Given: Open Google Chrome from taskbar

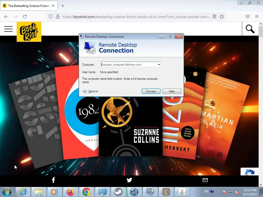Looking at the screenshot, I should coord(86,192).
